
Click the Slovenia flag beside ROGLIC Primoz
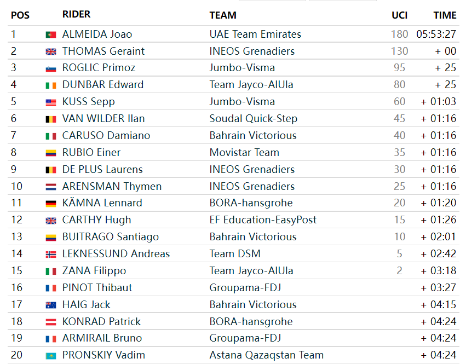[51, 69]
